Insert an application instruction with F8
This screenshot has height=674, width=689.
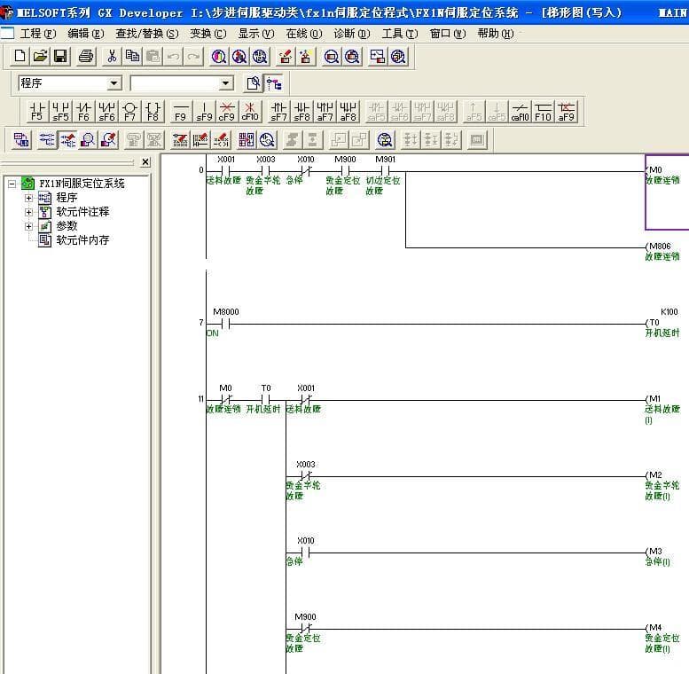tap(153, 111)
